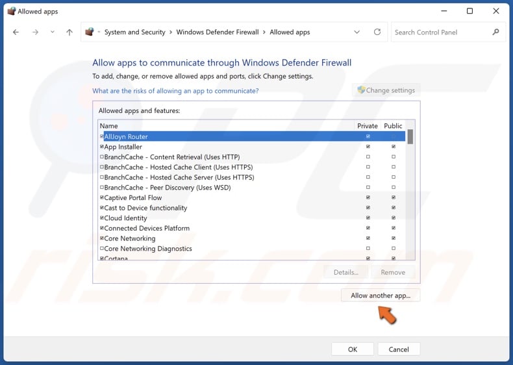Screen dimensions: 513x365
Task: Click the Details... button
Action: [346, 272]
